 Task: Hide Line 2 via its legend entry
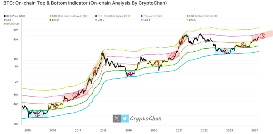tap(55, 20)
